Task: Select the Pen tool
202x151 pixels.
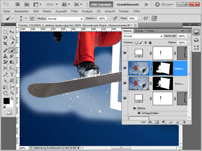Action: (x=5, y=74)
